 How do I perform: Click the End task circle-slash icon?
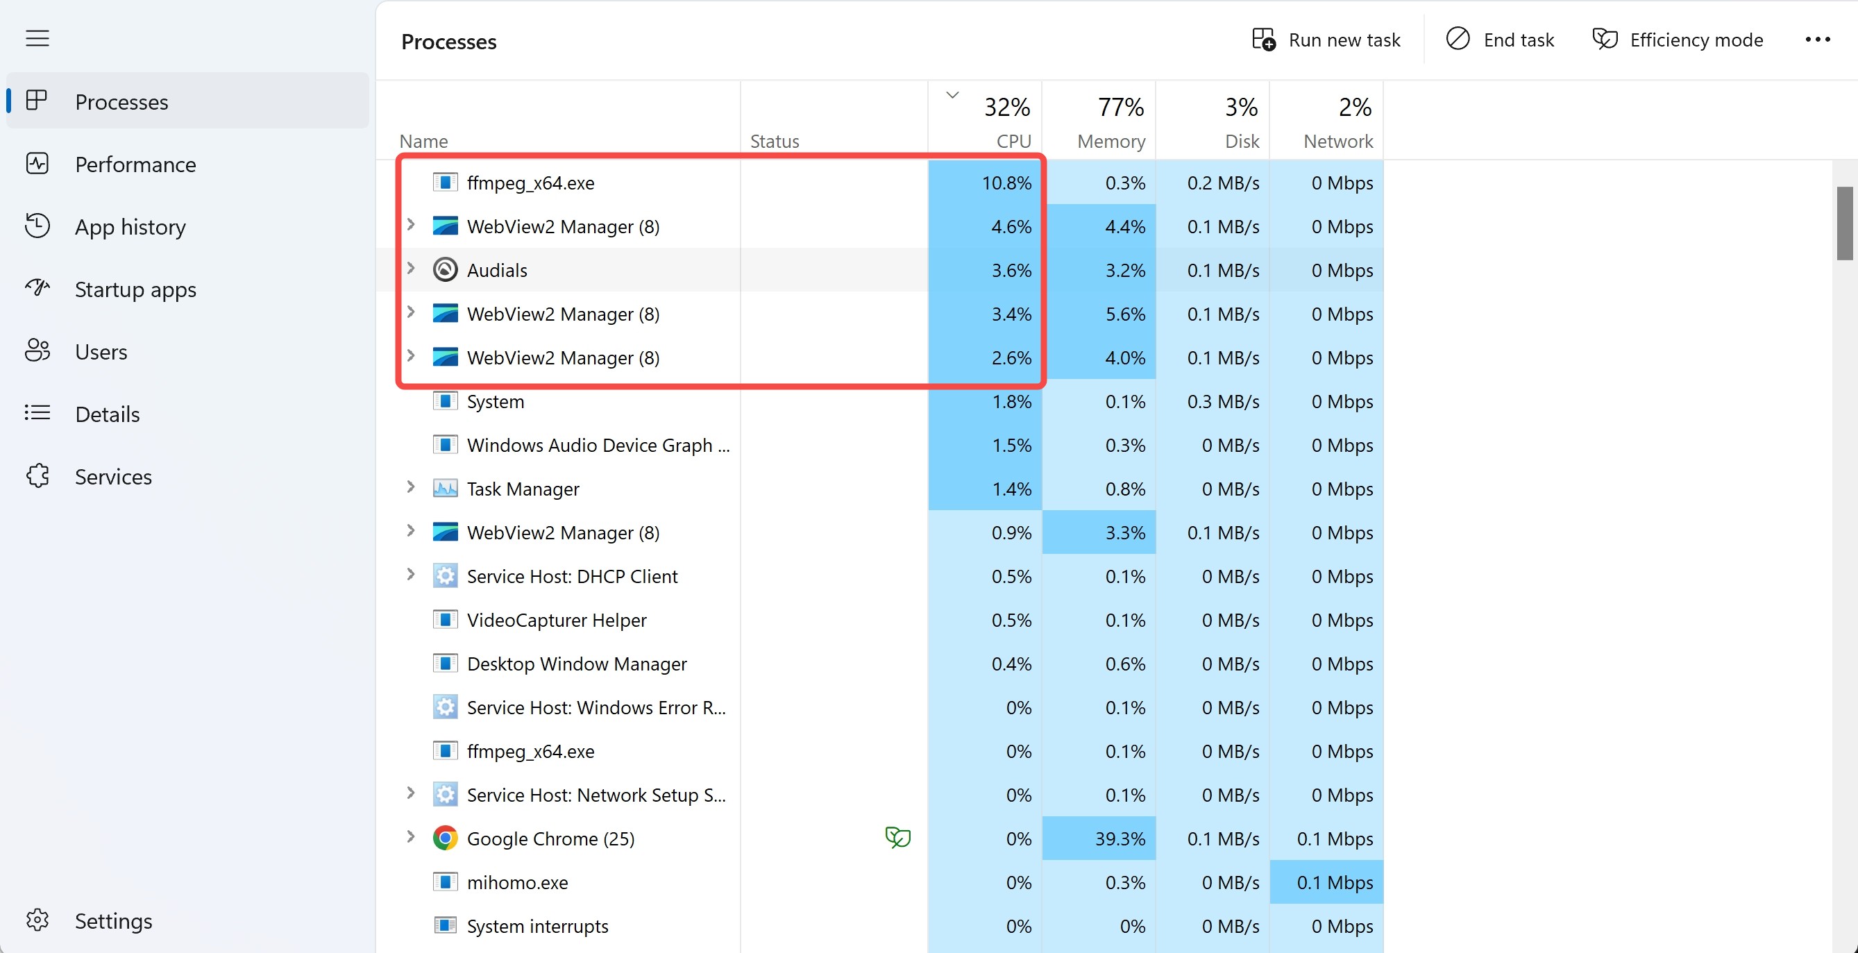coord(1458,39)
